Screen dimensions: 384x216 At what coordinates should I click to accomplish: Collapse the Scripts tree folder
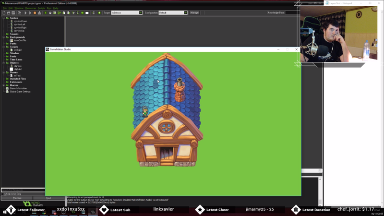[x=3, y=47]
